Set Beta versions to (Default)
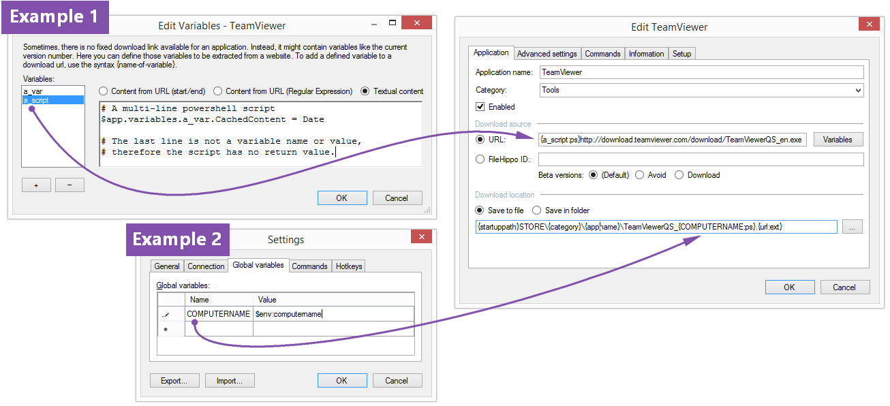Viewport: 890px width, 406px height. point(608,175)
